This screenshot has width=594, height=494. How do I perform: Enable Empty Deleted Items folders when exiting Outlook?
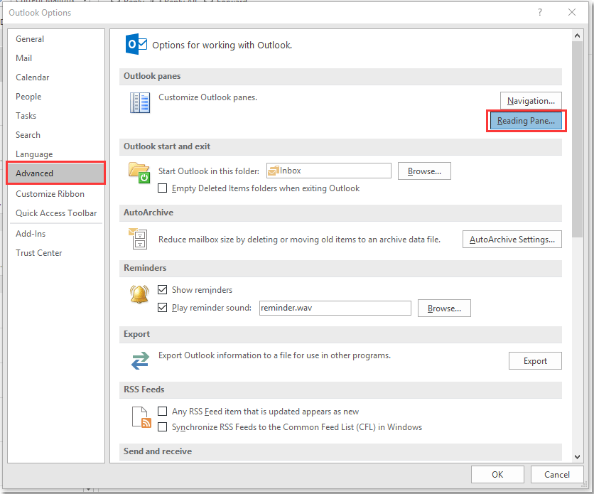coord(163,188)
